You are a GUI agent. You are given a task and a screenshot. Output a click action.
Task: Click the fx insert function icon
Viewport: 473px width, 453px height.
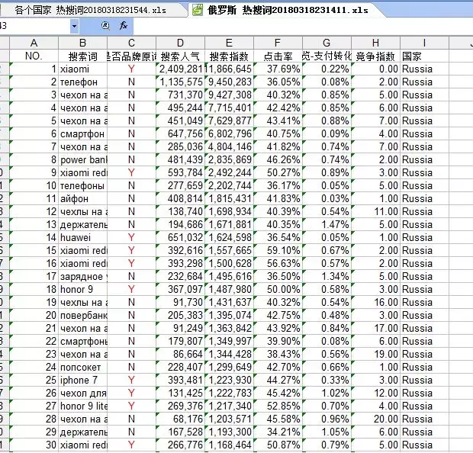point(124,26)
